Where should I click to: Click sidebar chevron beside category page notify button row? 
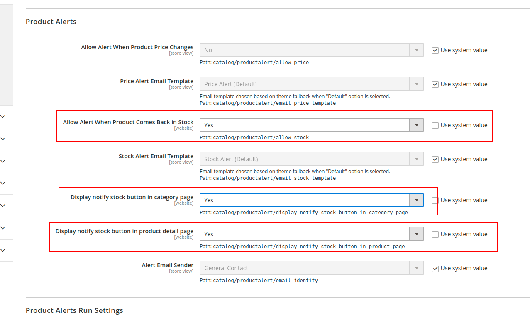click(3, 206)
